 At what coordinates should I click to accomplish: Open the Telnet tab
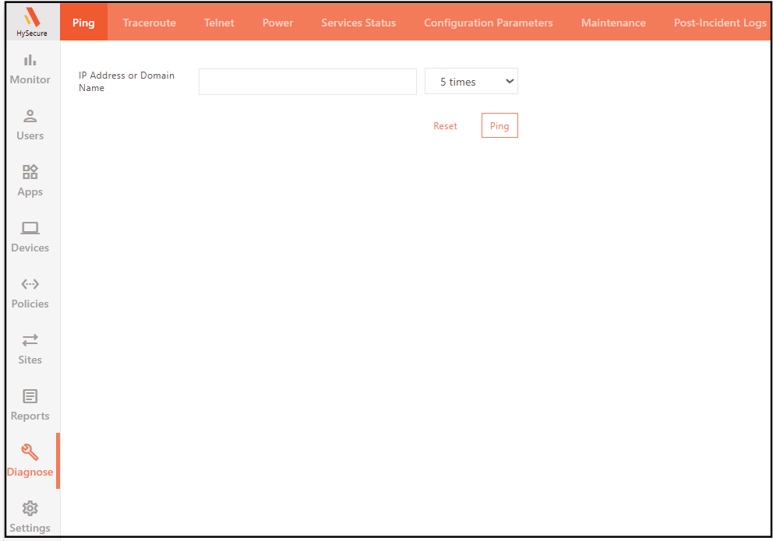(219, 23)
